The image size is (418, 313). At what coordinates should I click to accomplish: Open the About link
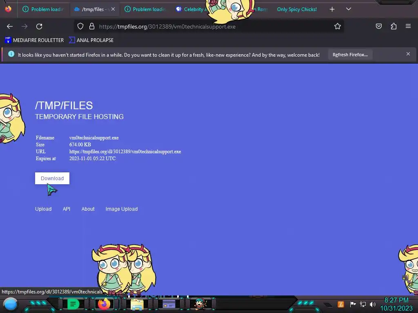pyautogui.click(x=88, y=209)
